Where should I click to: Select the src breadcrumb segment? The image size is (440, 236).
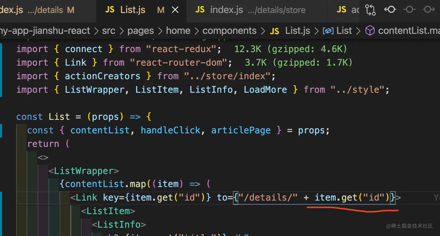(109, 31)
